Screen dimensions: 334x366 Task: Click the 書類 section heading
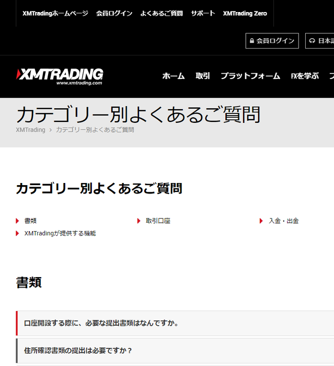tap(29, 282)
